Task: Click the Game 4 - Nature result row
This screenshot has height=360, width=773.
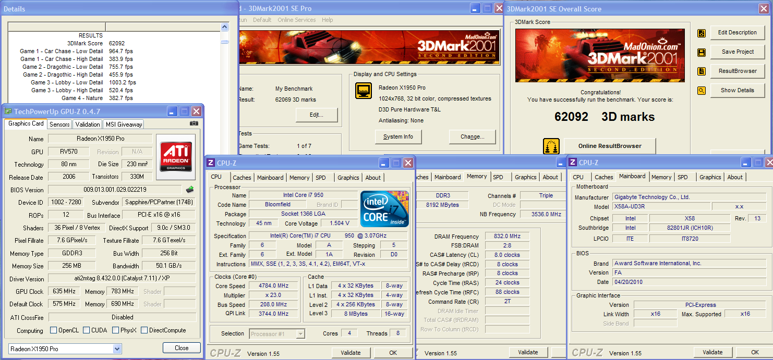Action: (x=98, y=98)
